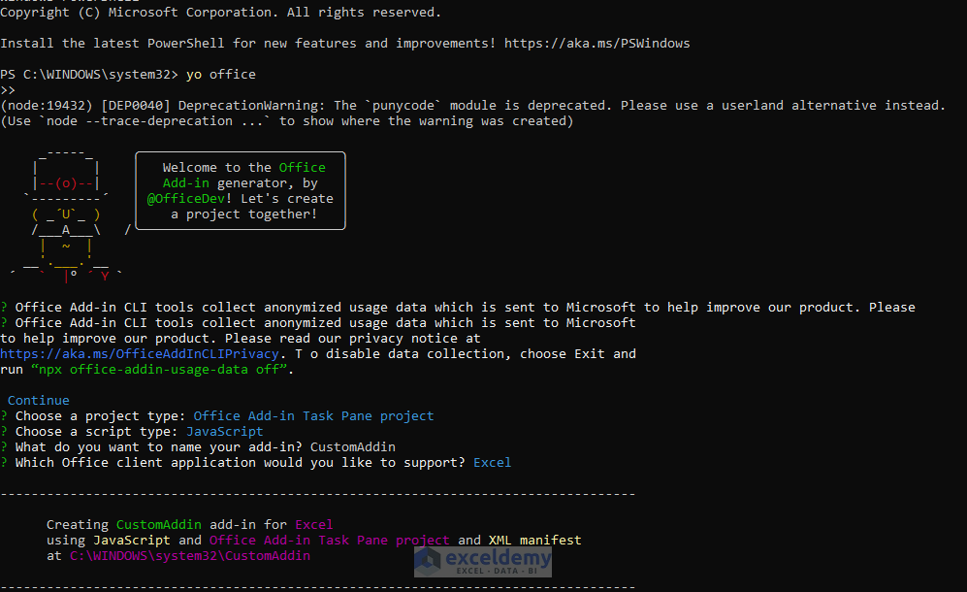Image resolution: width=967 pixels, height=592 pixels.
Task: Click the Yeoman ASCII art robot
Action: coord(66,214)
